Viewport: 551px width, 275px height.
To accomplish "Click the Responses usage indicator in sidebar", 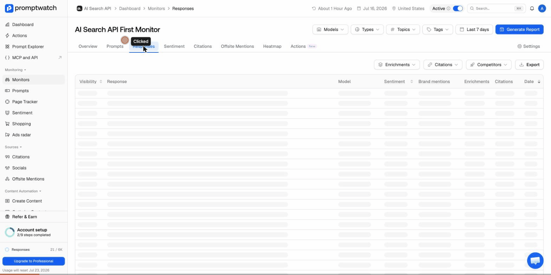I will (34, 250).
